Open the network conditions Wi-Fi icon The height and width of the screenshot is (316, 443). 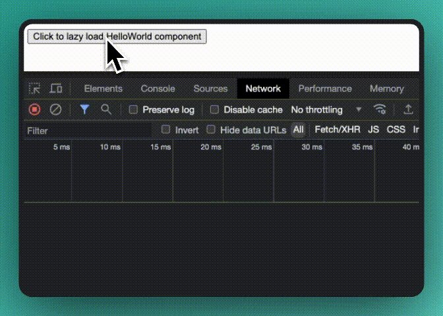point(380,109)
